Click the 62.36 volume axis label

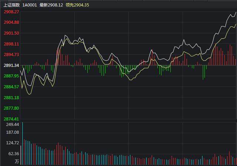click(x=14, y=154)
